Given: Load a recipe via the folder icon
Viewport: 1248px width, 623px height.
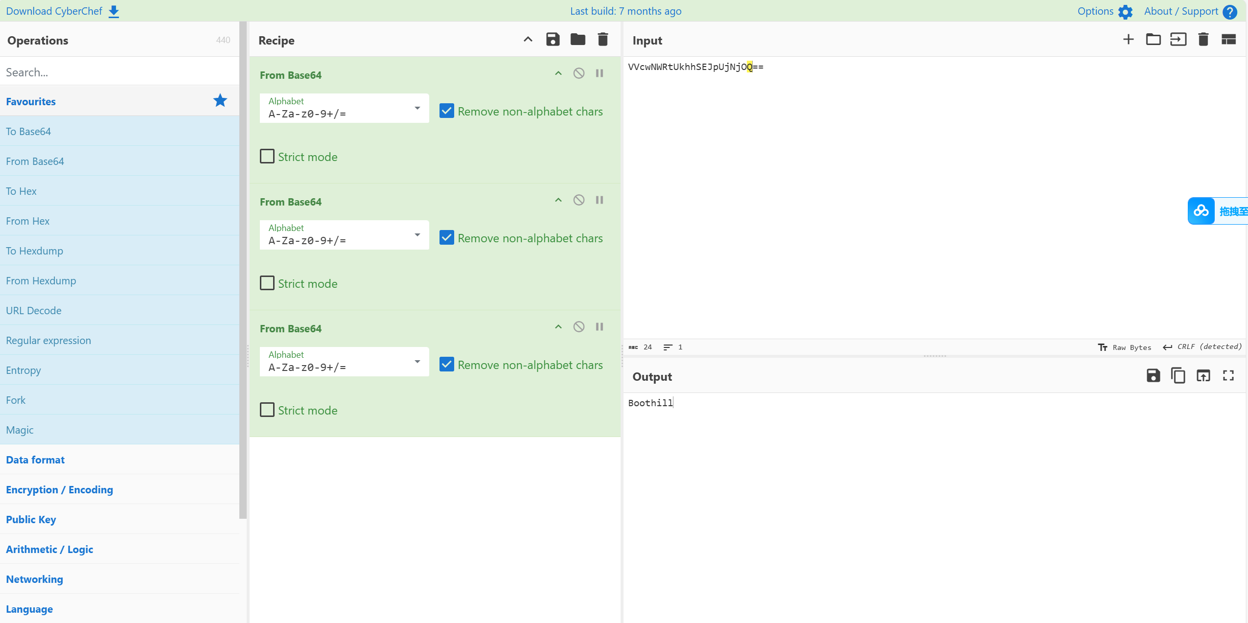Looking at the screenshot, I should [x=578, y=40].
